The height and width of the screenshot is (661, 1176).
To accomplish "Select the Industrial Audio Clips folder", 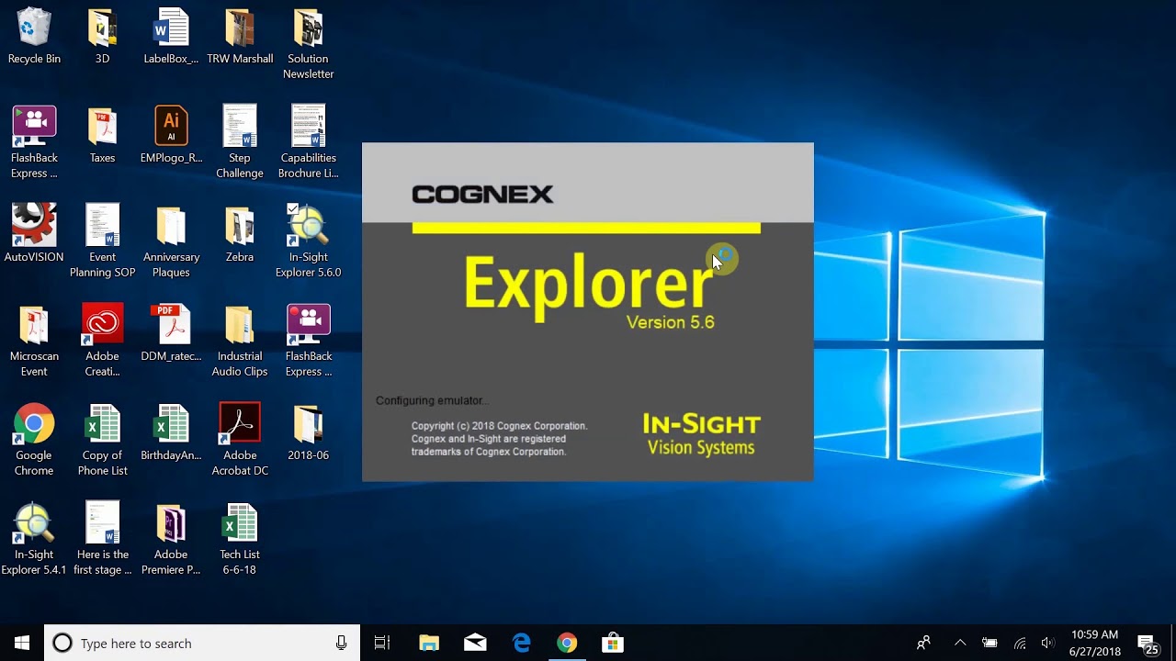I will [x=240, y=325].
